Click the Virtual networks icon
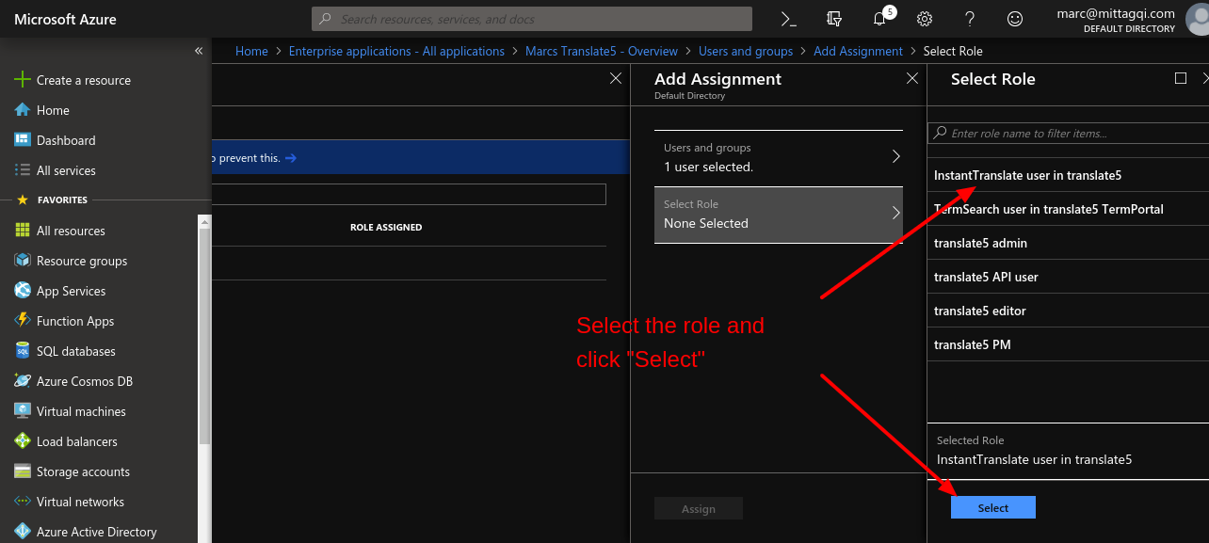 point(23,502)
